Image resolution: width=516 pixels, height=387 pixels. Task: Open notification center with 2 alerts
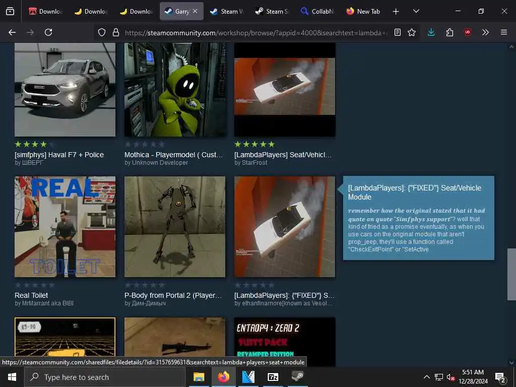pos(500,377)
